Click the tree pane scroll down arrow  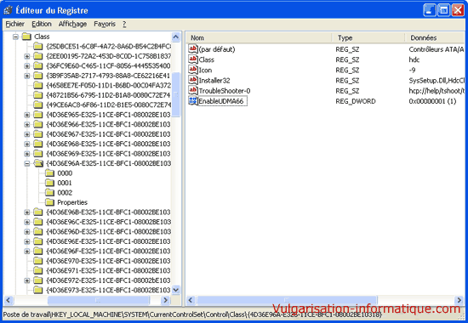176,290
